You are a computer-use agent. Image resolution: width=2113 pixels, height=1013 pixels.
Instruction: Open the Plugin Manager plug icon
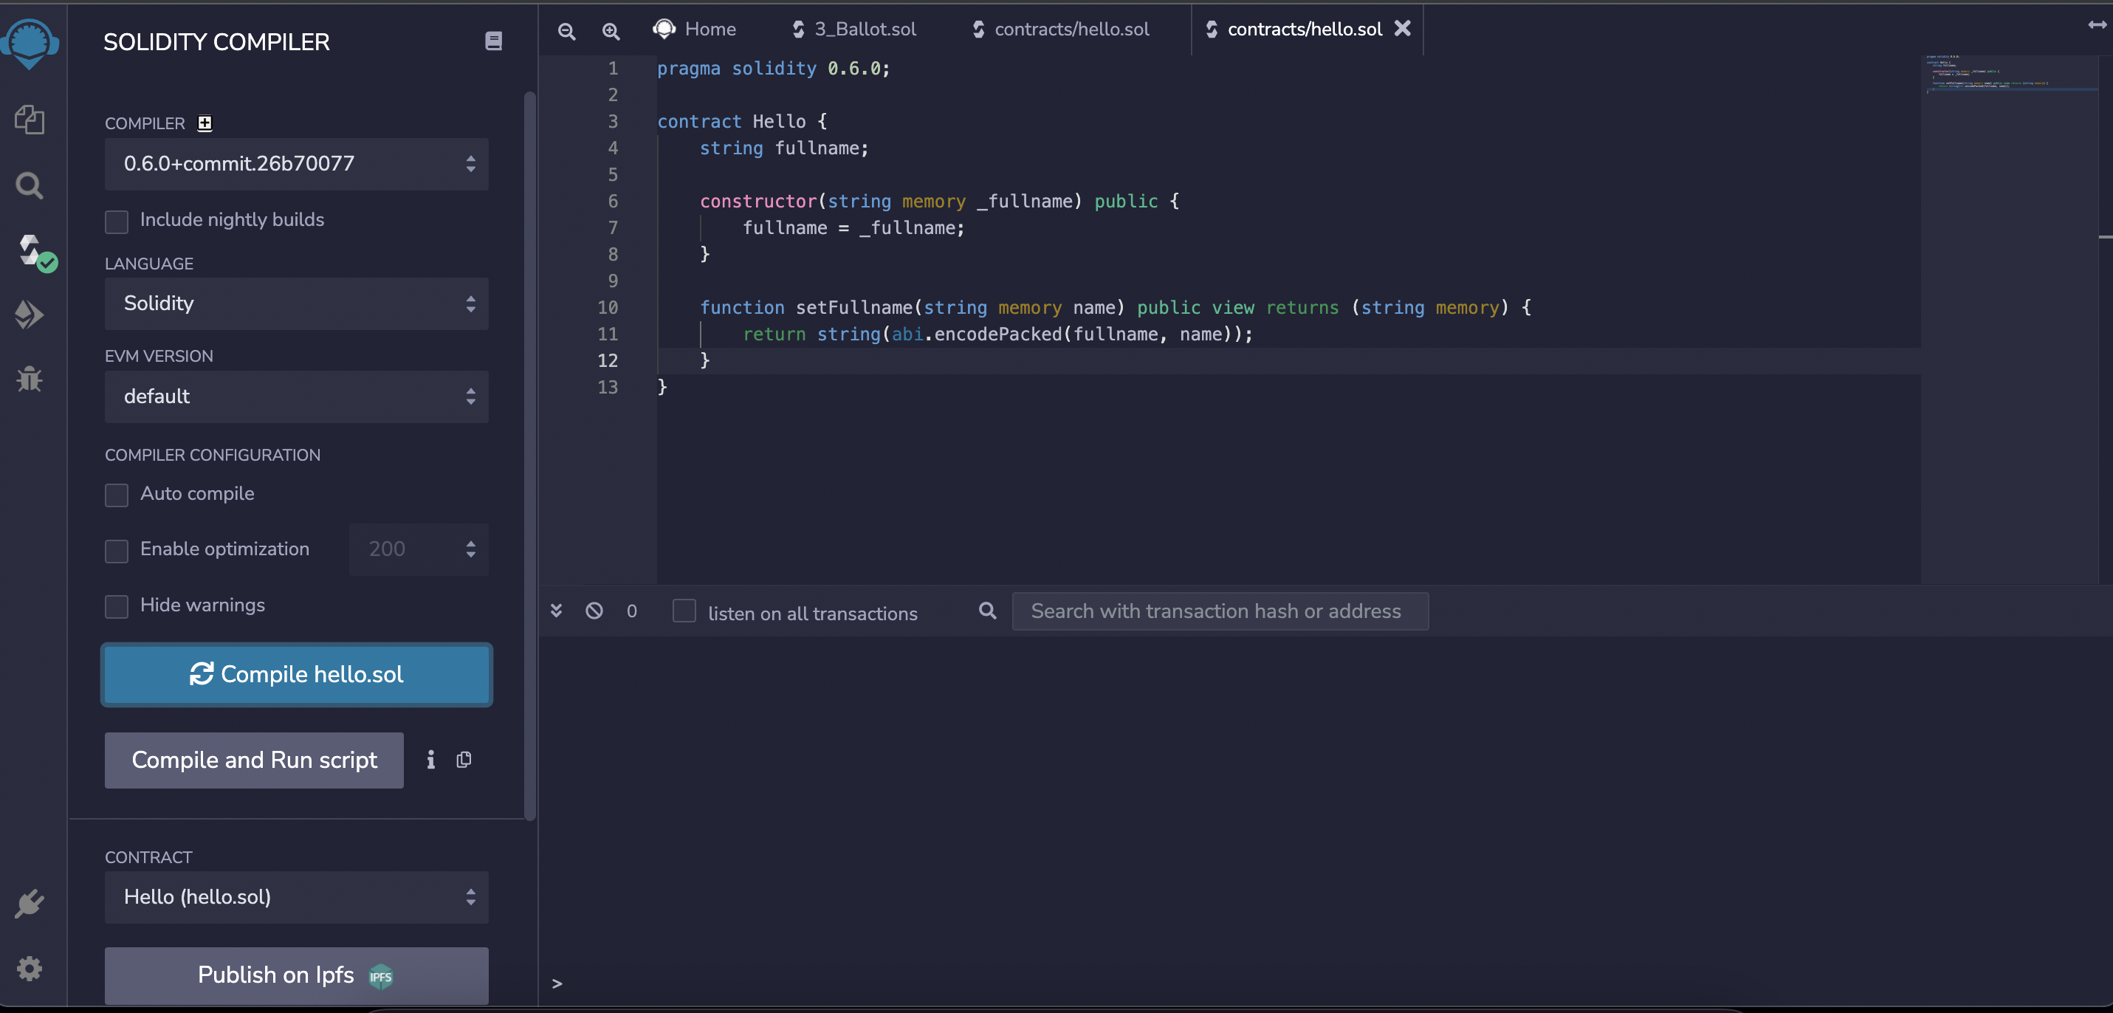tap(30, 904)
